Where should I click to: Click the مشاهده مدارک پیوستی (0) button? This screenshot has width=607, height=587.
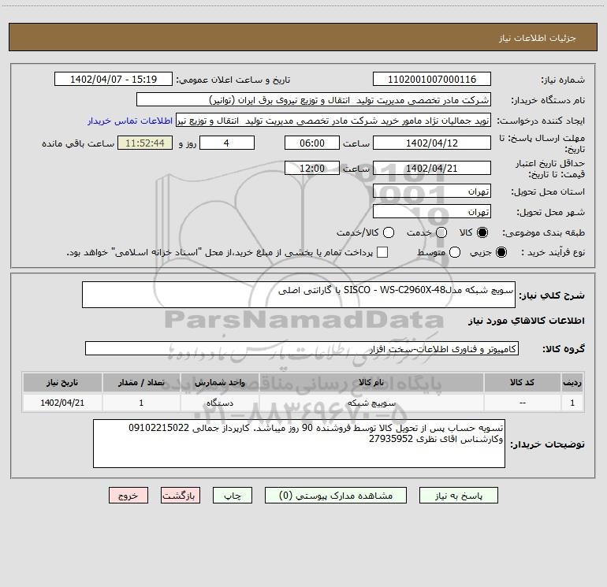coord(336,496)
